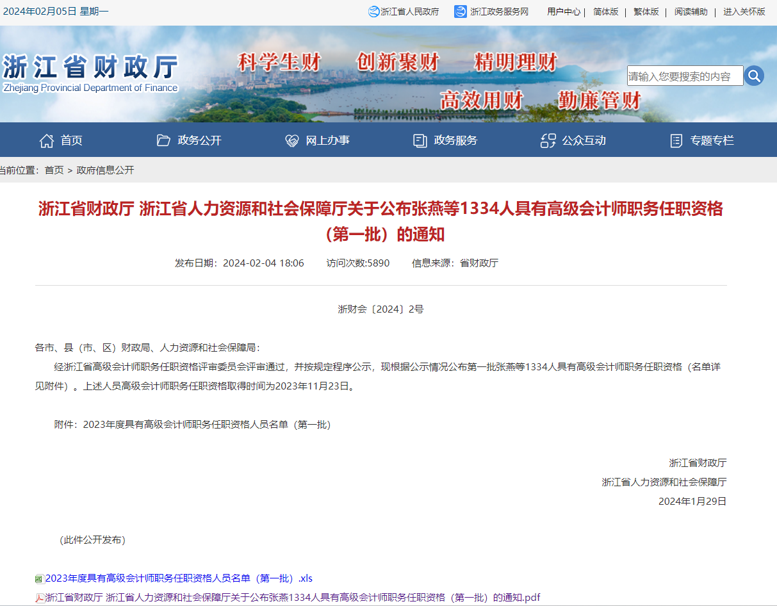Image resolution: width=777 pixels, height=606 pixels.
Task: Download 2023年度…人员名单（第一批）.xls attachment
Action: point(179,578)
